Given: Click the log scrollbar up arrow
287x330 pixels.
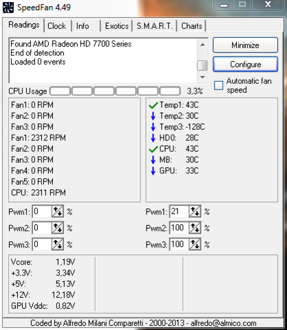Looking at the screenshot, I should [x=202, y=45].
